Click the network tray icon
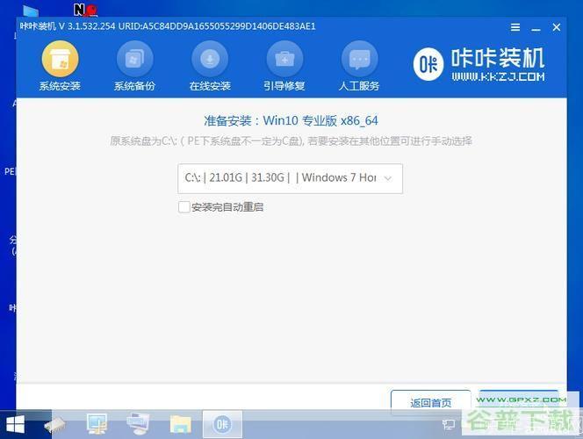Viewport: 583px width, 439px height. click(449, 424)
